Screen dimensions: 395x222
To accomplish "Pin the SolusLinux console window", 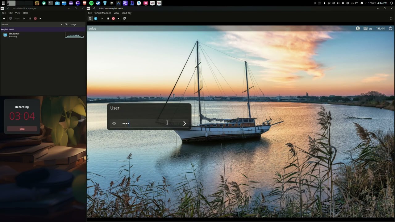I will [94, 8].
